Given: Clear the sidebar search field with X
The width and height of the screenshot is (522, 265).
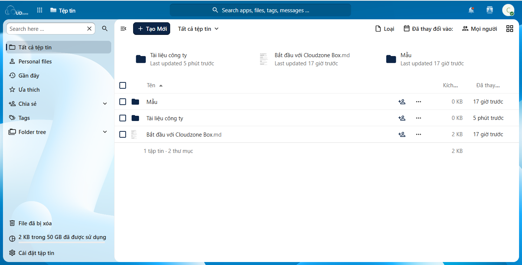Looking at the screenshot, I should pos(89,29).
